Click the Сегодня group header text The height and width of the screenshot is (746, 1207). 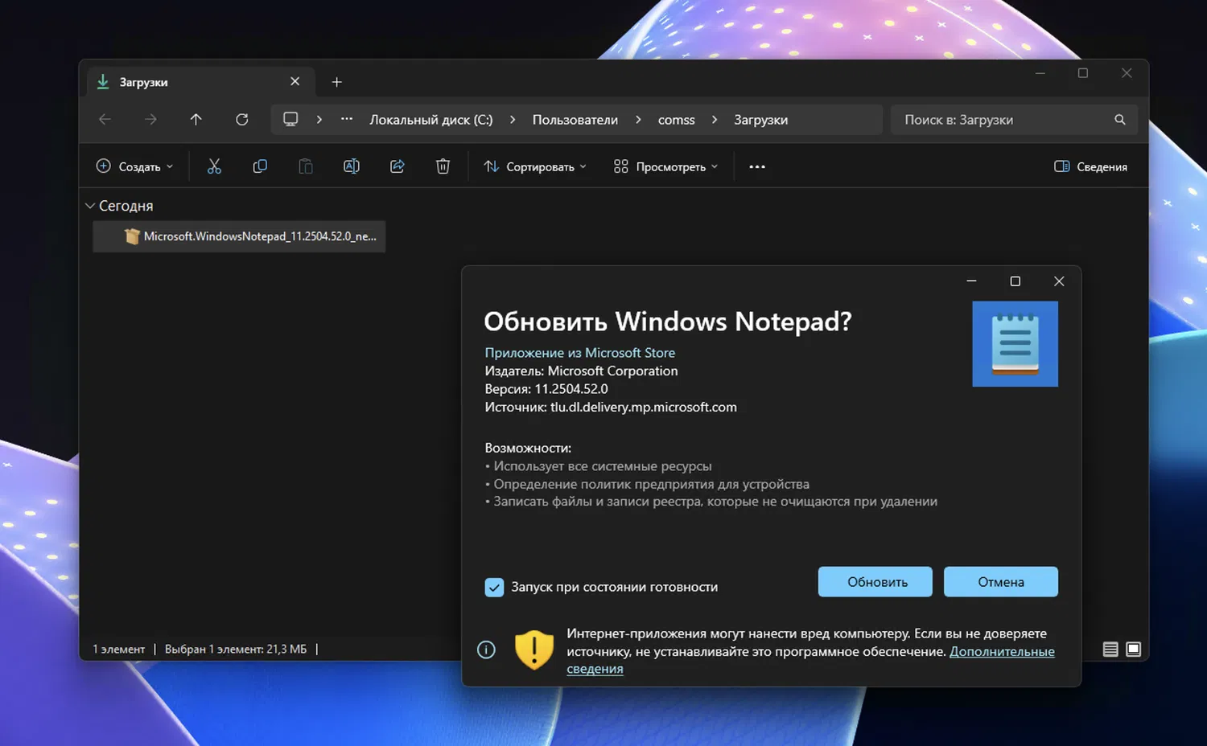coord(126,206)
